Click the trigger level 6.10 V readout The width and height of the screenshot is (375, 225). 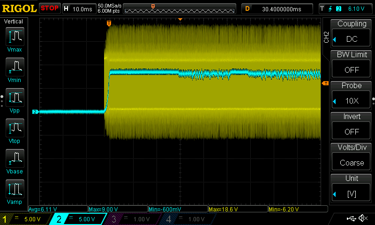click(x=356, y=9)
